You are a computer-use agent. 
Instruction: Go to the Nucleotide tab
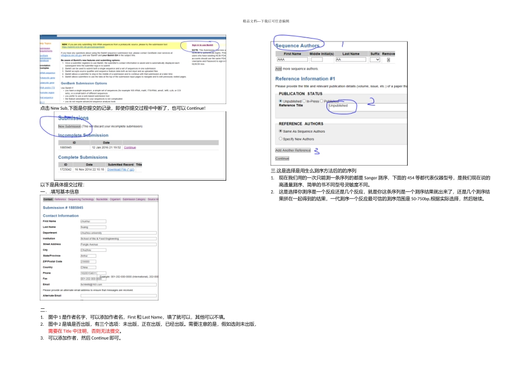[x=102, y=199]
